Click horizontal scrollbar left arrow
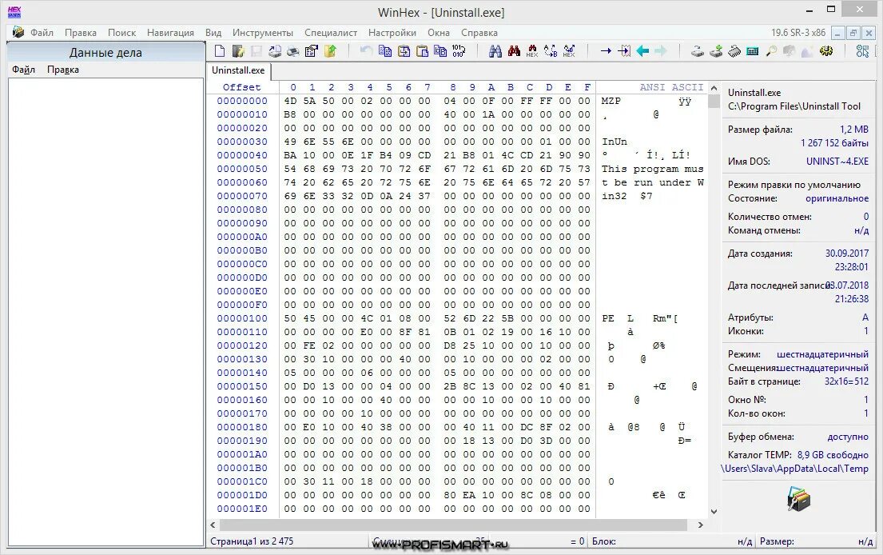This screenshot has width=883, height=555. 213,525
